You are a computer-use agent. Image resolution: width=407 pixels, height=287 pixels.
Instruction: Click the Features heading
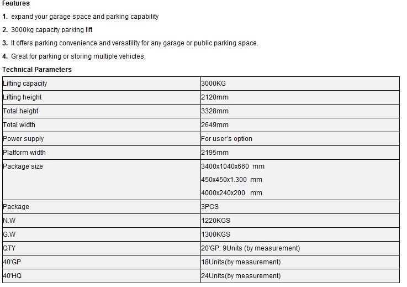[x=16, y=3]
